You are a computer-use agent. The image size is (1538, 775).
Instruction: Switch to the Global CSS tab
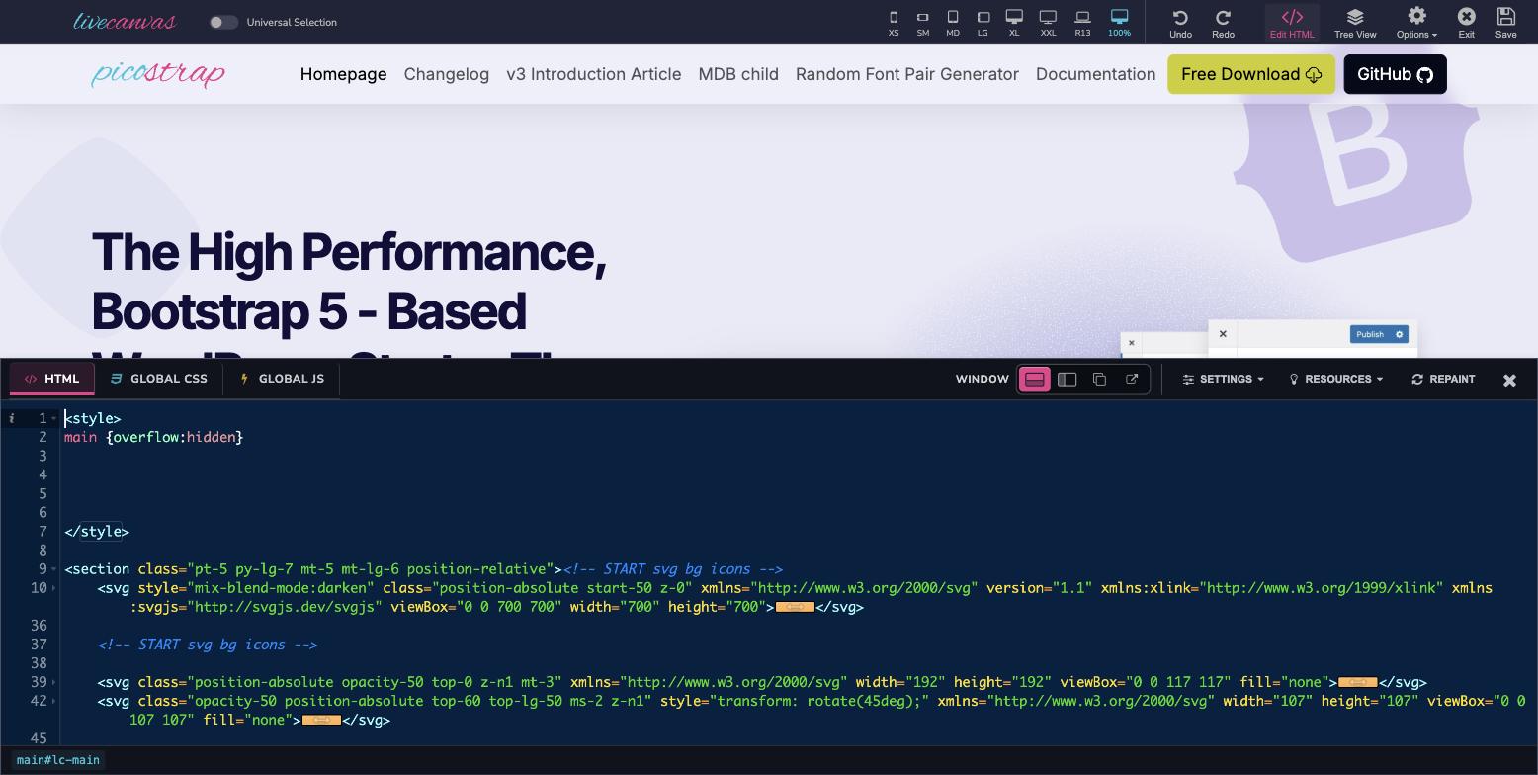[x=159, y=379]
